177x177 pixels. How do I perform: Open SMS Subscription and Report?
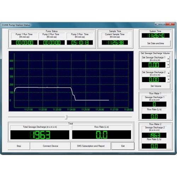91,146
